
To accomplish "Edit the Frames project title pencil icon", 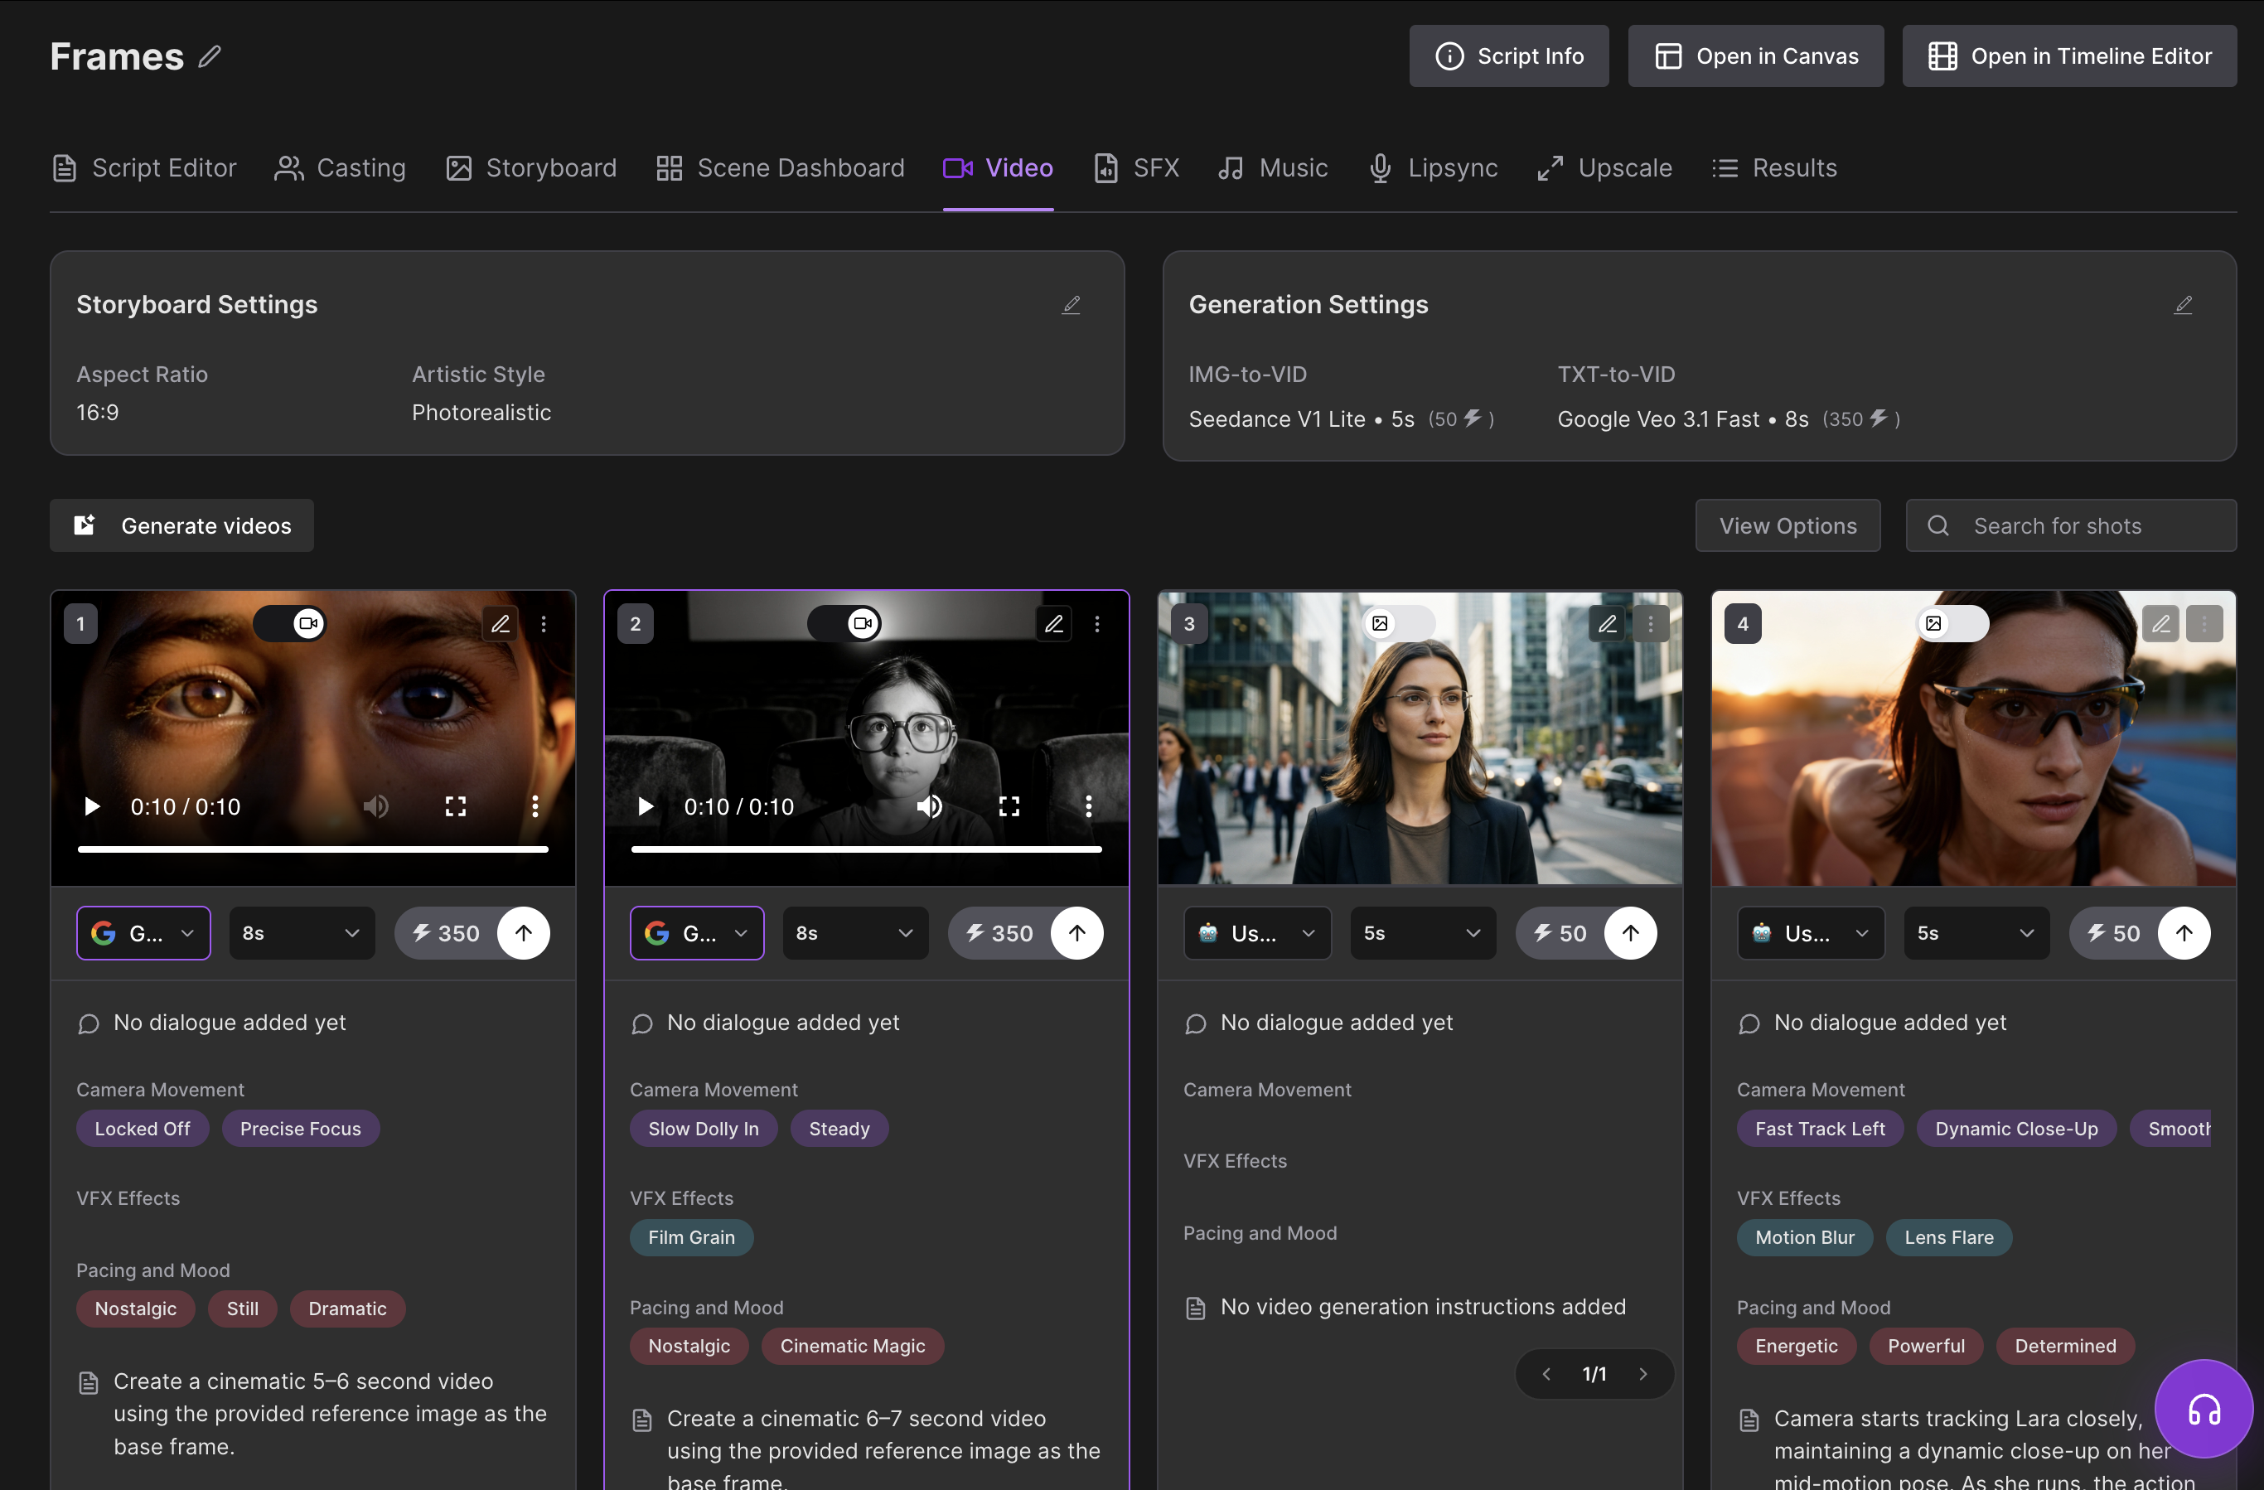I will click(x=210, y=57).
